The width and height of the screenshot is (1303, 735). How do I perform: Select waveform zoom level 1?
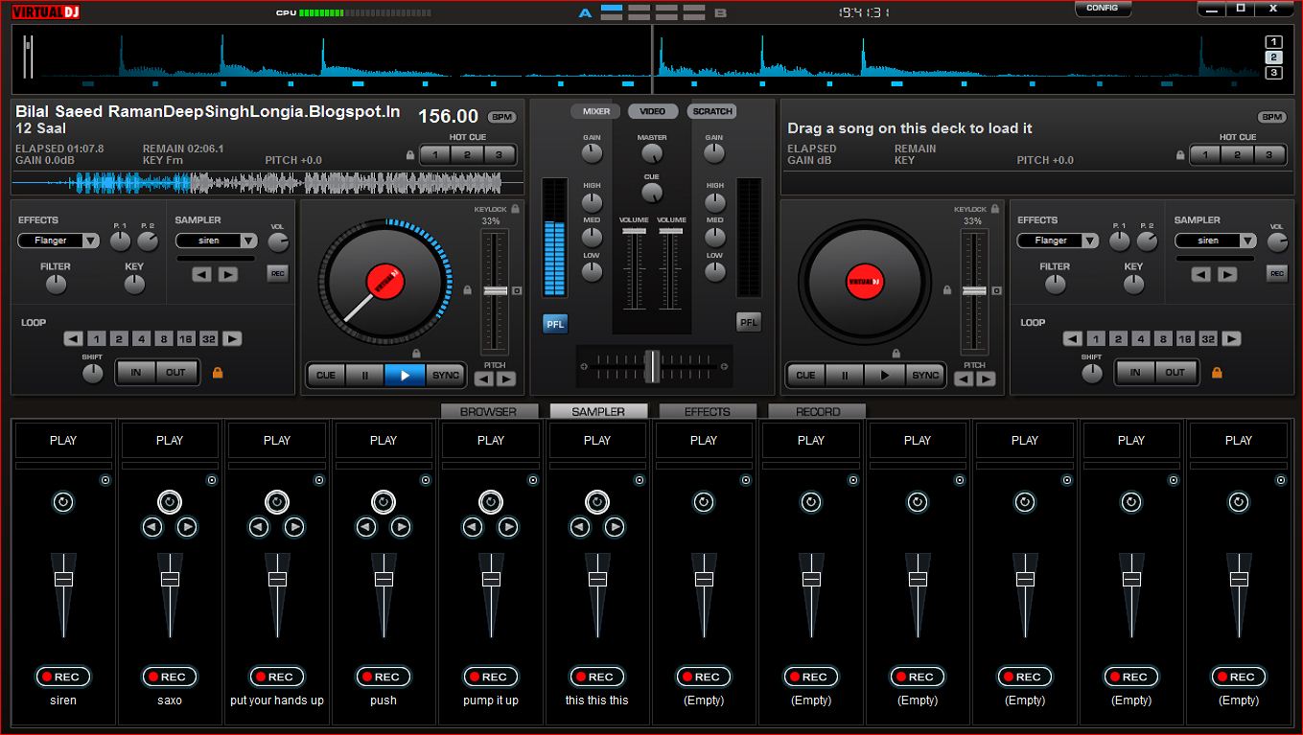point(1273,42)
